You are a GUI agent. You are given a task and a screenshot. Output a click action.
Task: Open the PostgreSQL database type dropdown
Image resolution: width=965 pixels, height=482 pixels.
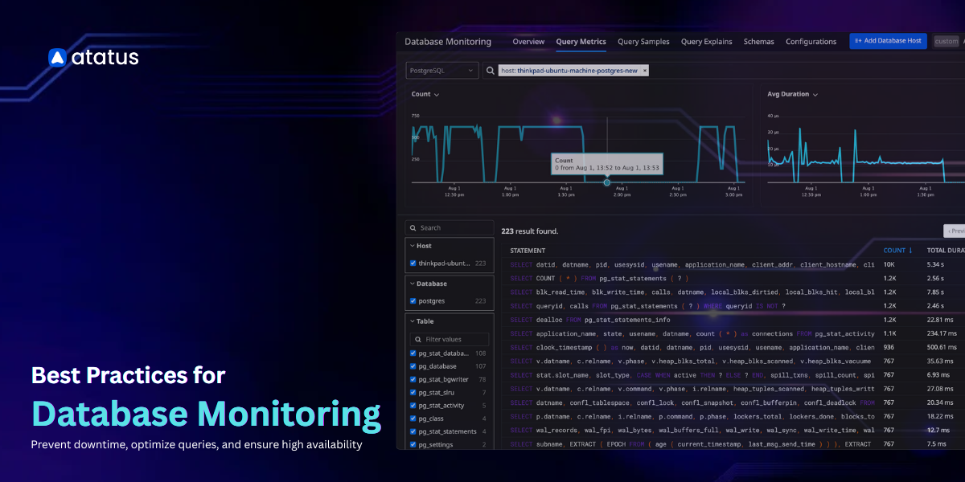coord(441,71)
